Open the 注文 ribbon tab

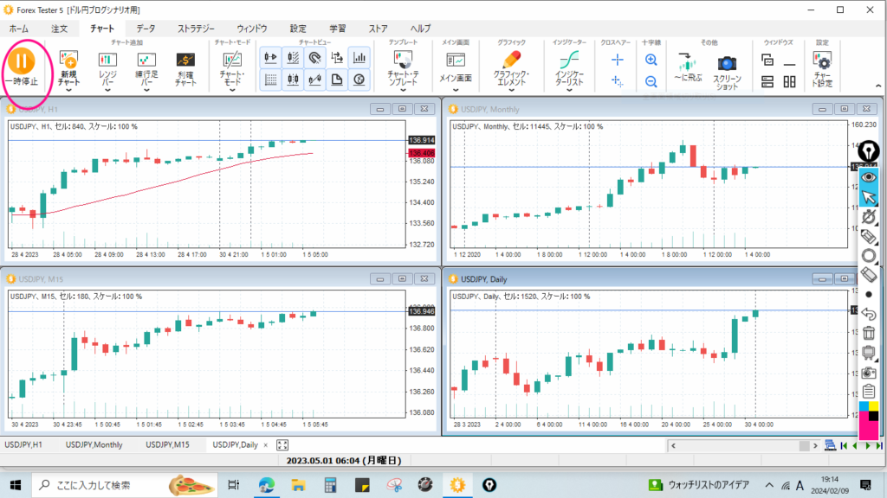[x=60, y=29]
